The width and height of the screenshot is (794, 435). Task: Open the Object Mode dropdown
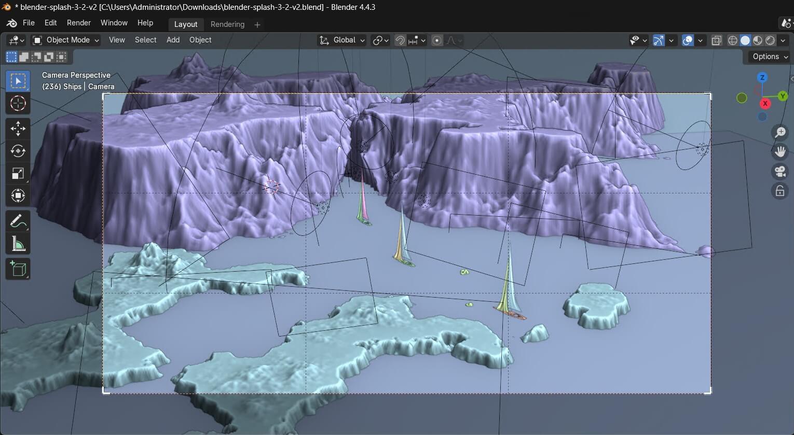66,40
